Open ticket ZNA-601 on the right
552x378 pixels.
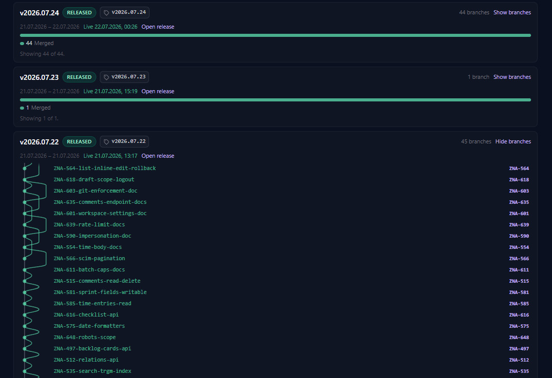click(x=519, y=214)
